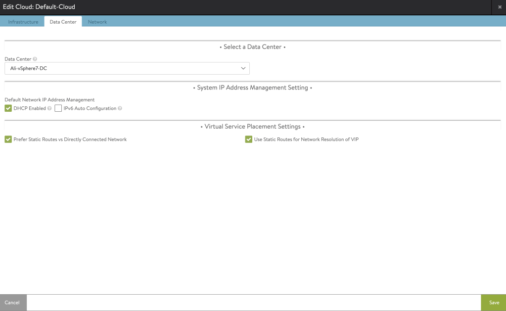Screen dimensions: 506x311
Task: Select the Data Center tab
Action: [63, 22]
